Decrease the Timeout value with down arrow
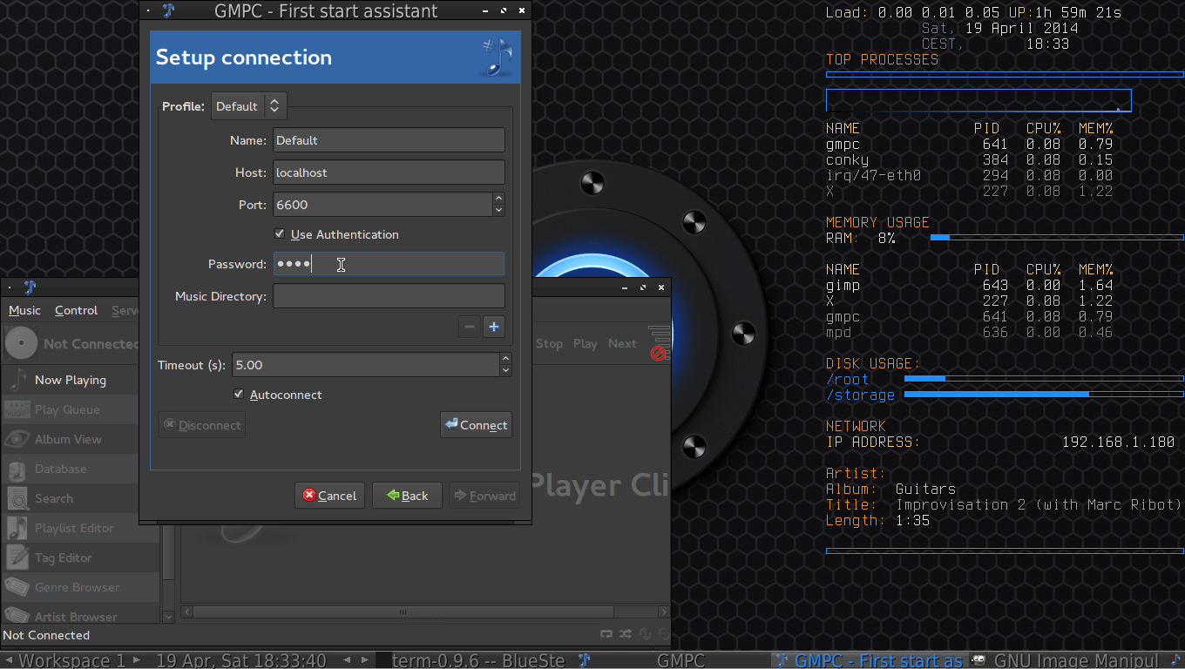The image size is (1185, 669). [505, 370]
